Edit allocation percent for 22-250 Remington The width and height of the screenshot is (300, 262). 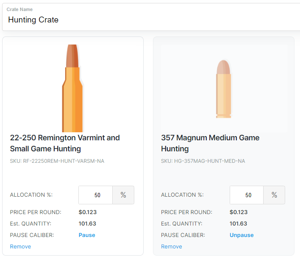point(96,195)
